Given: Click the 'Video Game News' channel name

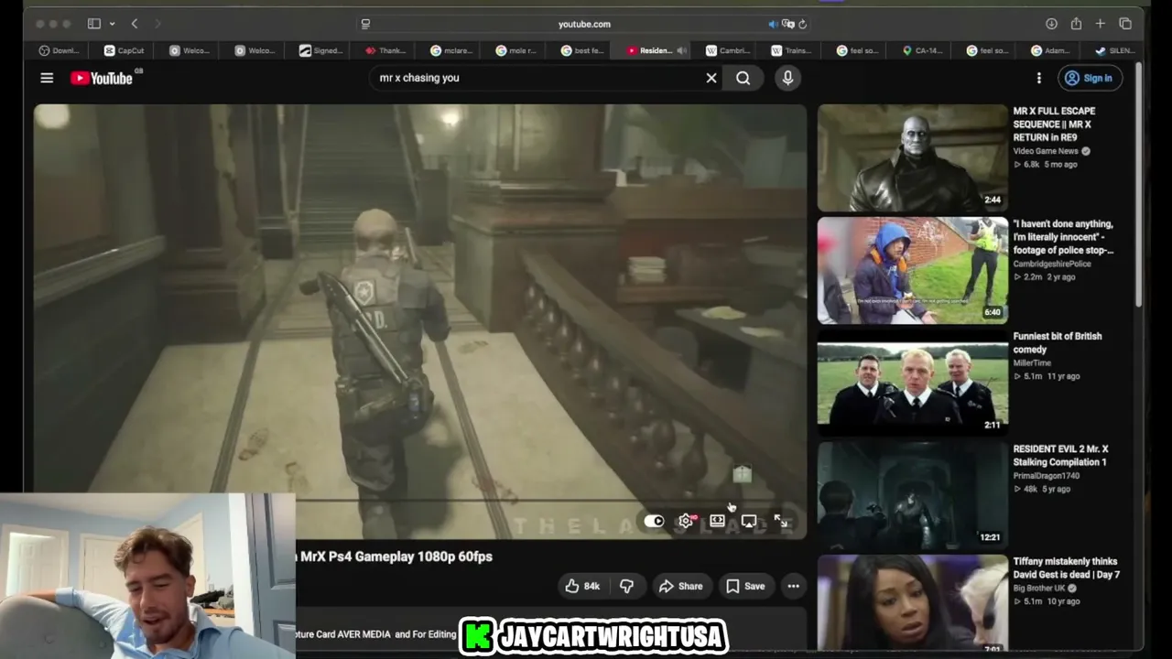Looking at the screenshot, I should click(x=1046, y=151).
